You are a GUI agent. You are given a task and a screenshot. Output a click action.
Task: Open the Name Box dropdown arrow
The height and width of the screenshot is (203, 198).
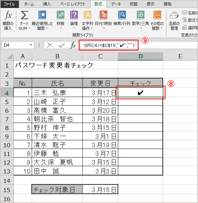[x=31, y=45]
